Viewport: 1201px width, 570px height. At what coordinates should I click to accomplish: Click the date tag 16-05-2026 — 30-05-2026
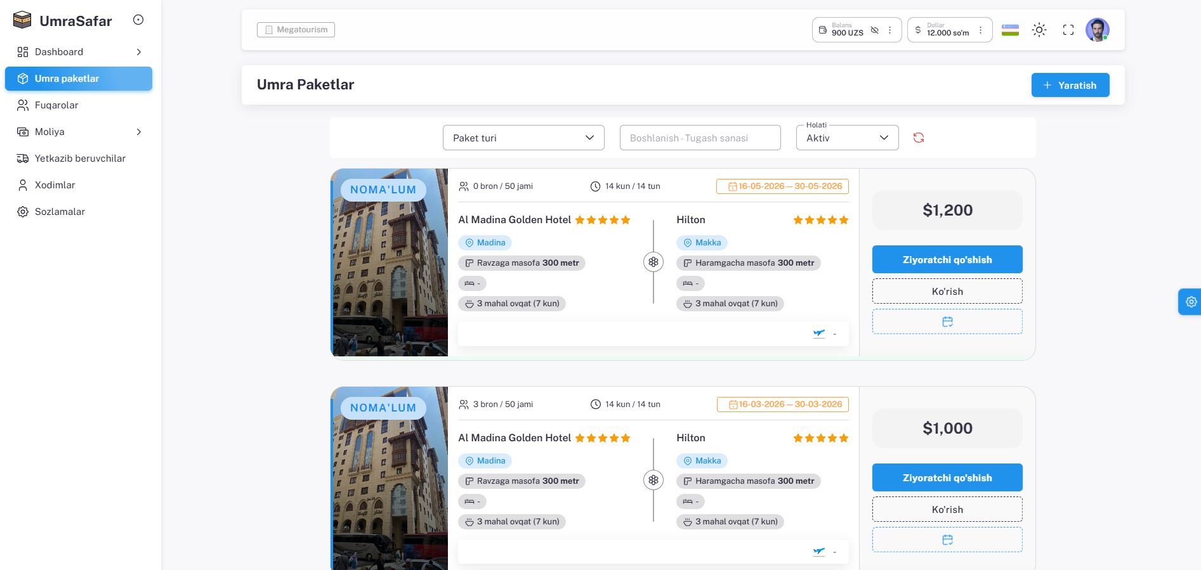[782, 186]
